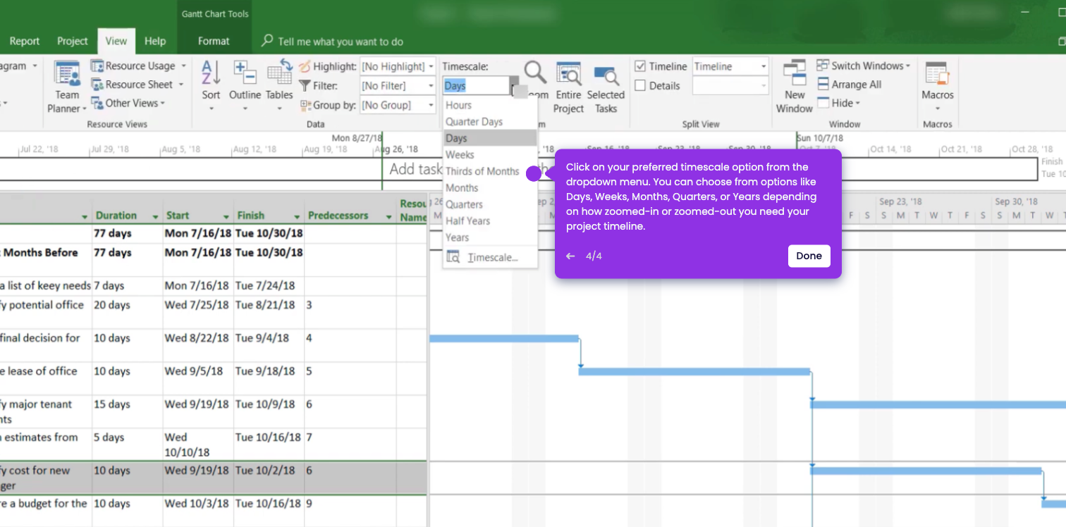
Task: Toggle the Details checkbox
Action: [640, 86]
